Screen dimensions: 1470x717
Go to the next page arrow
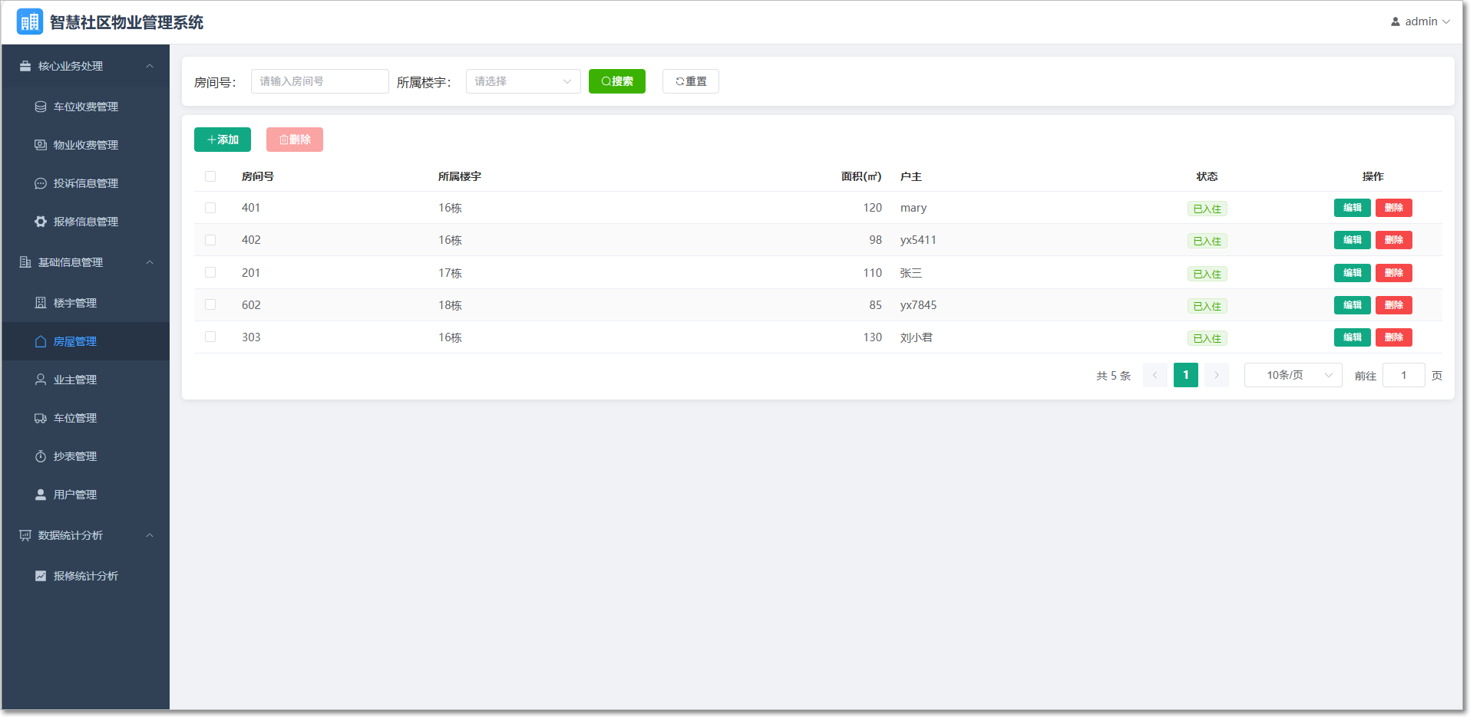1217,375
